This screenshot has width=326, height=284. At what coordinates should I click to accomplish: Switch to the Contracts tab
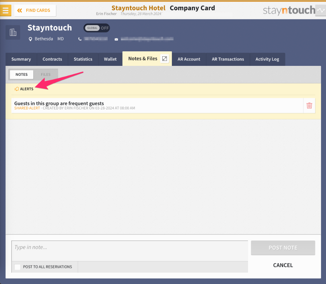click(52, 59)
